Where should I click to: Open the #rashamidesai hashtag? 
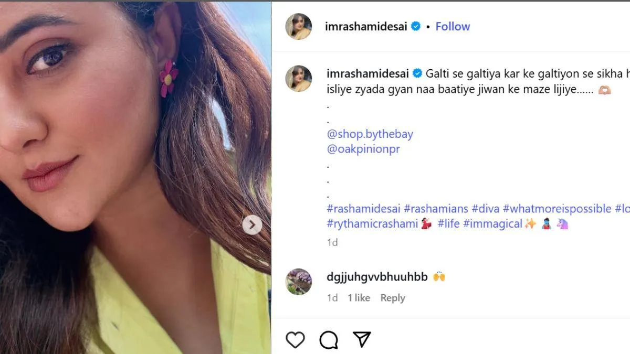363,209
